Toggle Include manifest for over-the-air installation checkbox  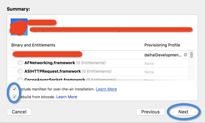15,89
